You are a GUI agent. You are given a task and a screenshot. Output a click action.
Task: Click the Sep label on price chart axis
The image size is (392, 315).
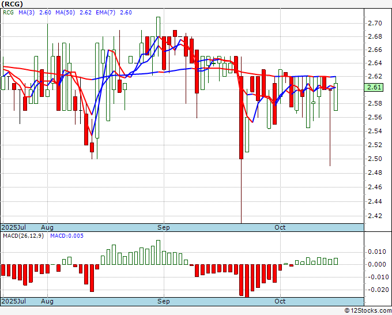[x=164, y=227]
